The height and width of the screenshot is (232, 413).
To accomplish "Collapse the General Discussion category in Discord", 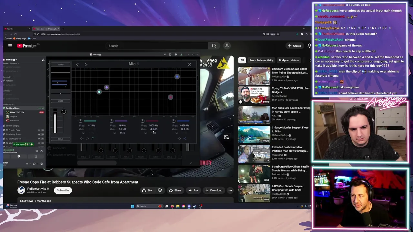I will pos(10,63).
